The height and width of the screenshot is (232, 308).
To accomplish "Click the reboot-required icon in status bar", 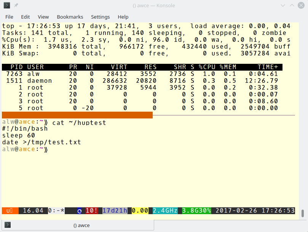I will [80, 210].
